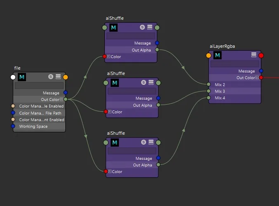The height and width of the screenshot is (206, 279).
Task: Click the orange output port on file node
Action: pyautogui.click(x=66, y=77)
